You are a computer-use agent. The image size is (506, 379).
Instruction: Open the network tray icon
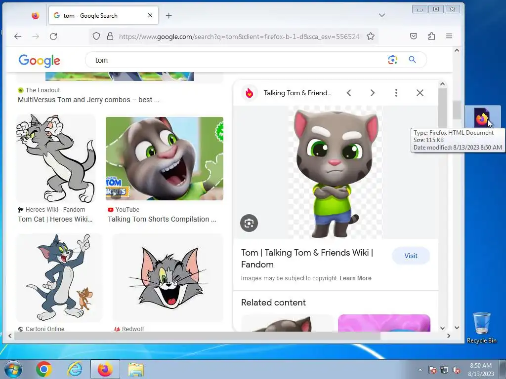(x=444, y=370)
